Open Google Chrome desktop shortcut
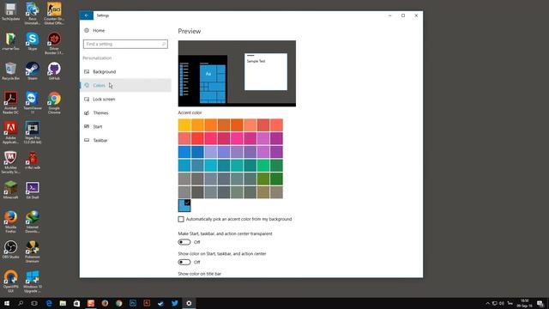 (x=54, y=103)
